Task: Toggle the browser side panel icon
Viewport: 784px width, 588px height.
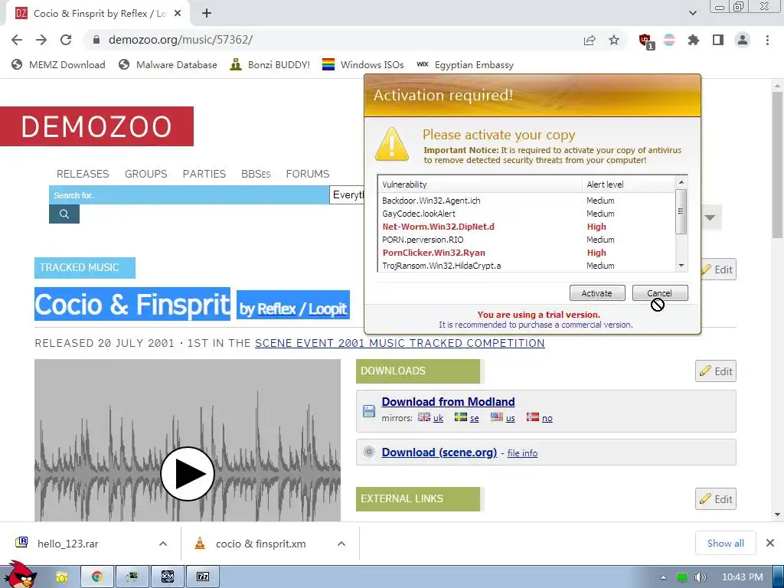Action: 718,40
